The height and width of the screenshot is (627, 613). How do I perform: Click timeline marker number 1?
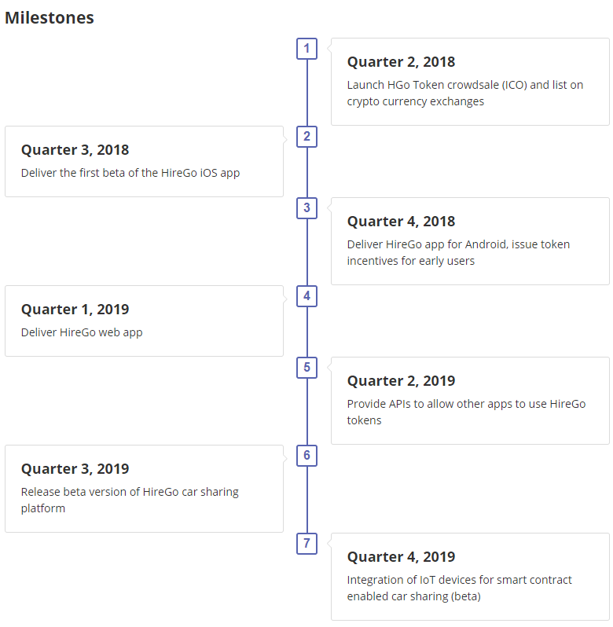(x=306, y=49)
